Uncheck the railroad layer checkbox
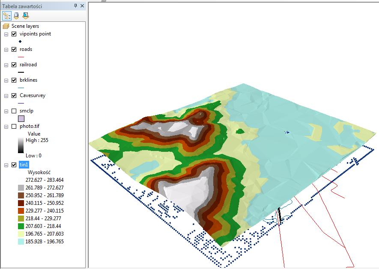Screen dimensions: 379x269 (x=14, y=65)
